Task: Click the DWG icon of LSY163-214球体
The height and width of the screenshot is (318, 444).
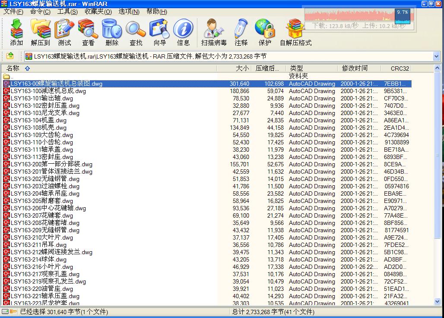Action: (x=6, y=259)
